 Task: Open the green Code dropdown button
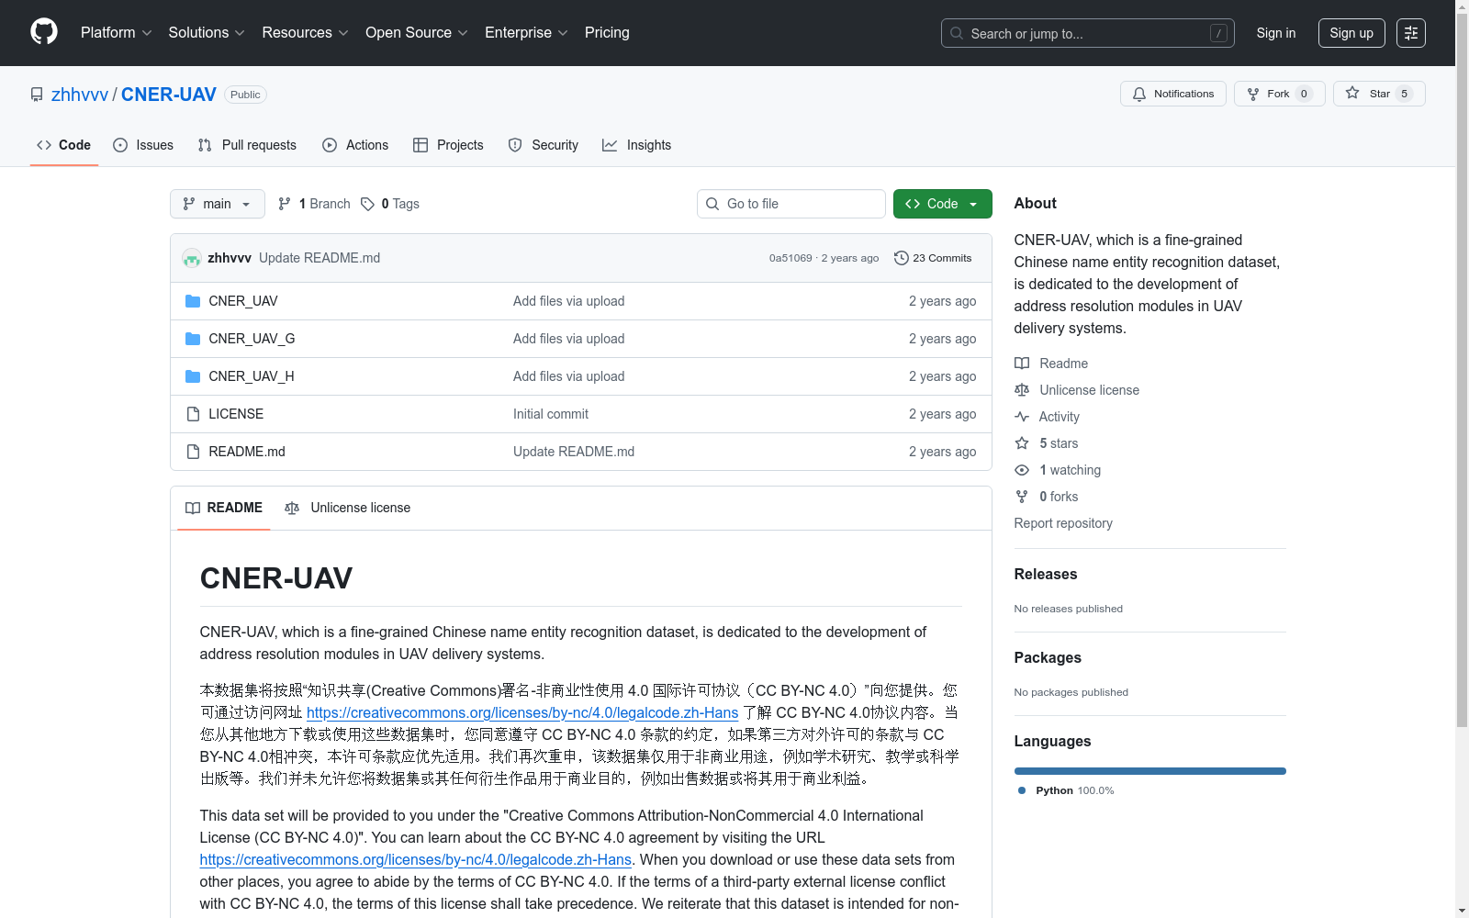(943, 204)
